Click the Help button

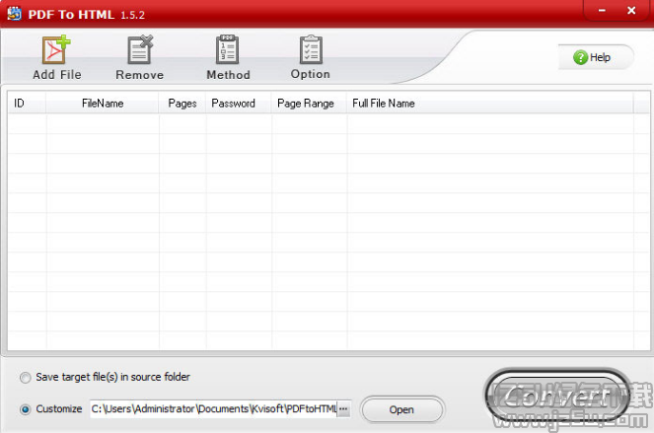click(595, 57)
